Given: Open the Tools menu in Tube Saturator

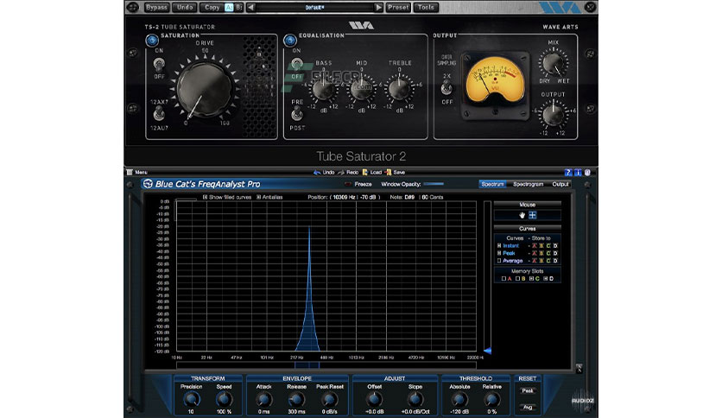Looking at the screenshot, I should point(426,8).
